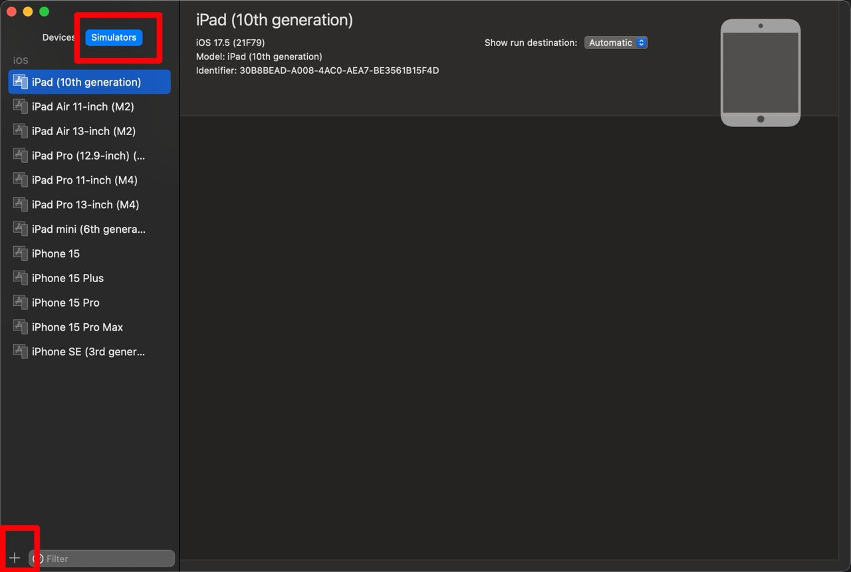851x572 pixels.
Task: Select iPhone 15 Pro Max simulator
Action: pyautogui.click(x=89, y=327)
